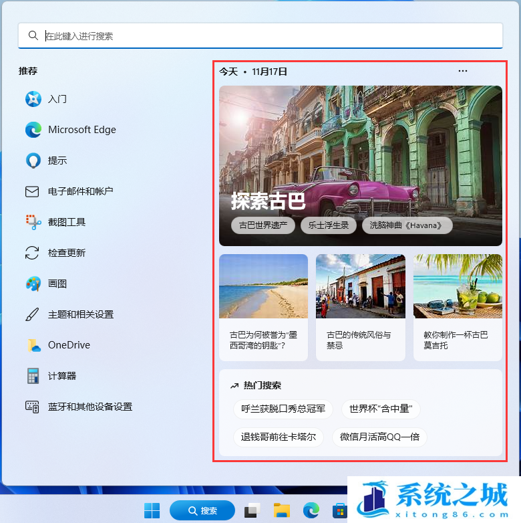Open 电子邮件和帐户 mail icon
The image size is (521, 523).
click(x=32, y=191)
